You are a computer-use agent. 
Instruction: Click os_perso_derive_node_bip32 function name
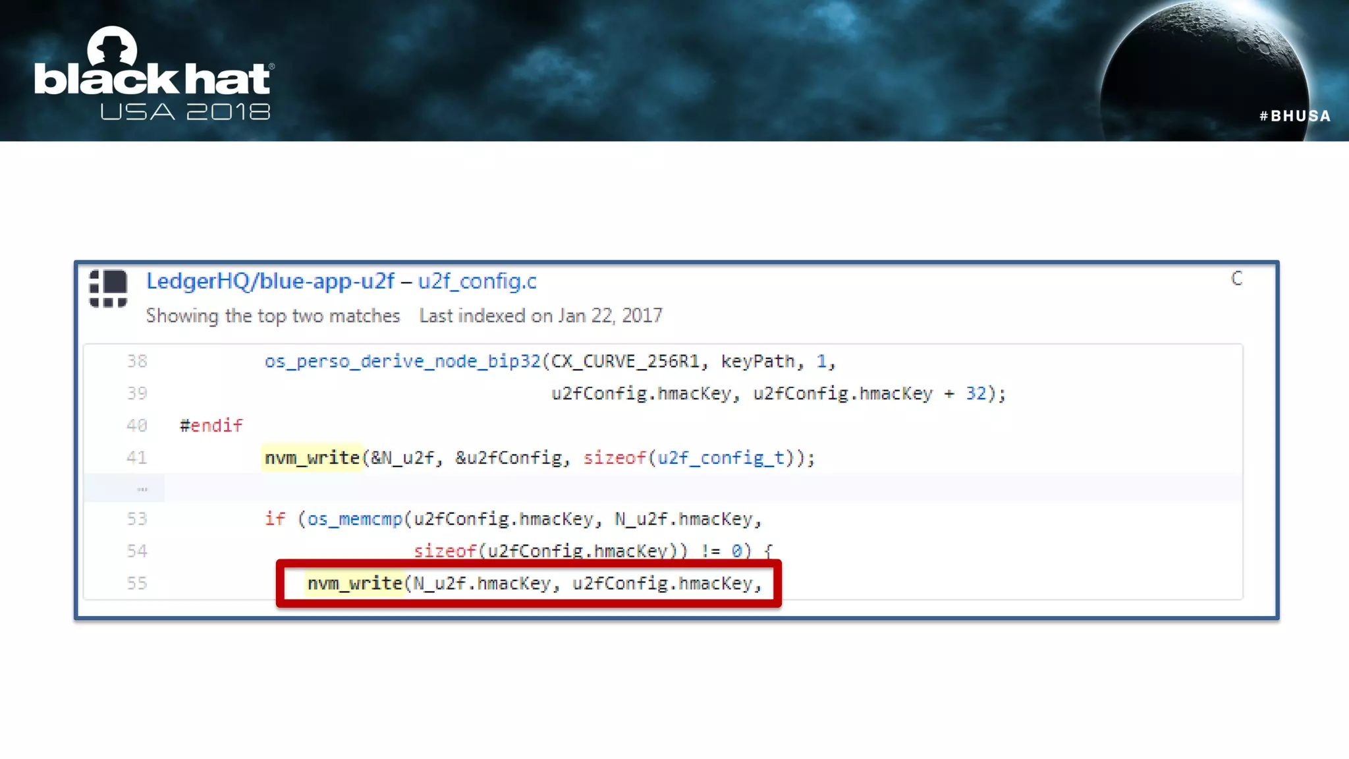pyautogui.click(x=402, y=361)
